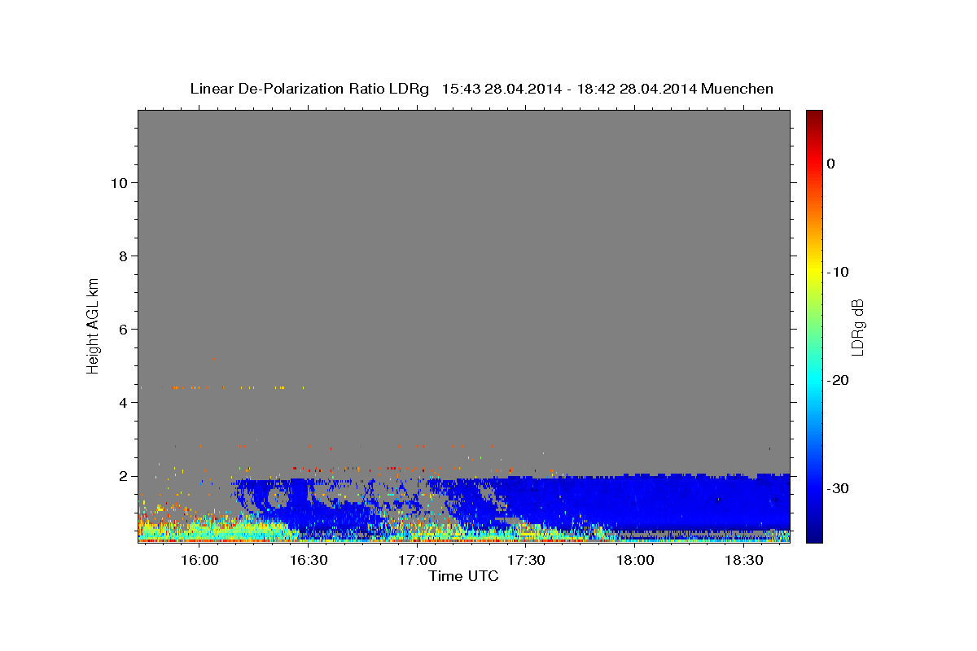Select the '18:30' time axis label
The image size is (977, 651).
(x=744, y=561)
